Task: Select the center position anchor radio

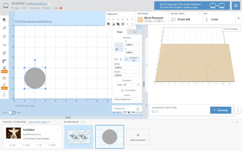Action: [x=119, y=47]
